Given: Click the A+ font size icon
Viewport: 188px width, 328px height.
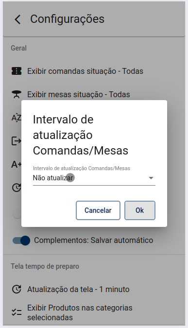Looking at the screenshot, I should [x=17, y=164].
